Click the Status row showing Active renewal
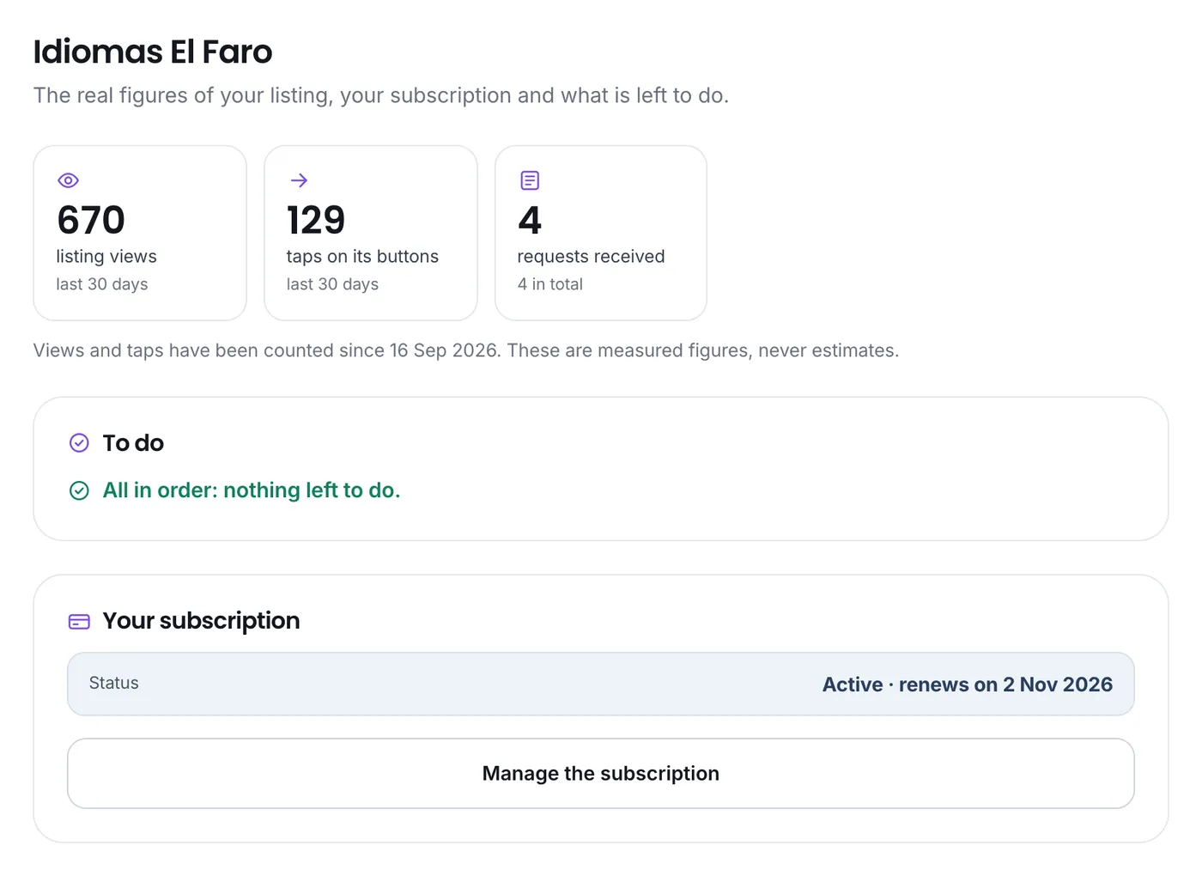The width and height of the screenshot is (1202, 876). point(601,684)
